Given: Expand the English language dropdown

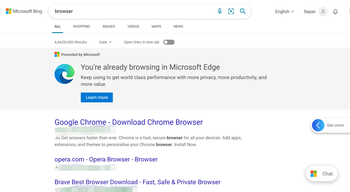Looking at the screenshot, I should pos(284,12).
